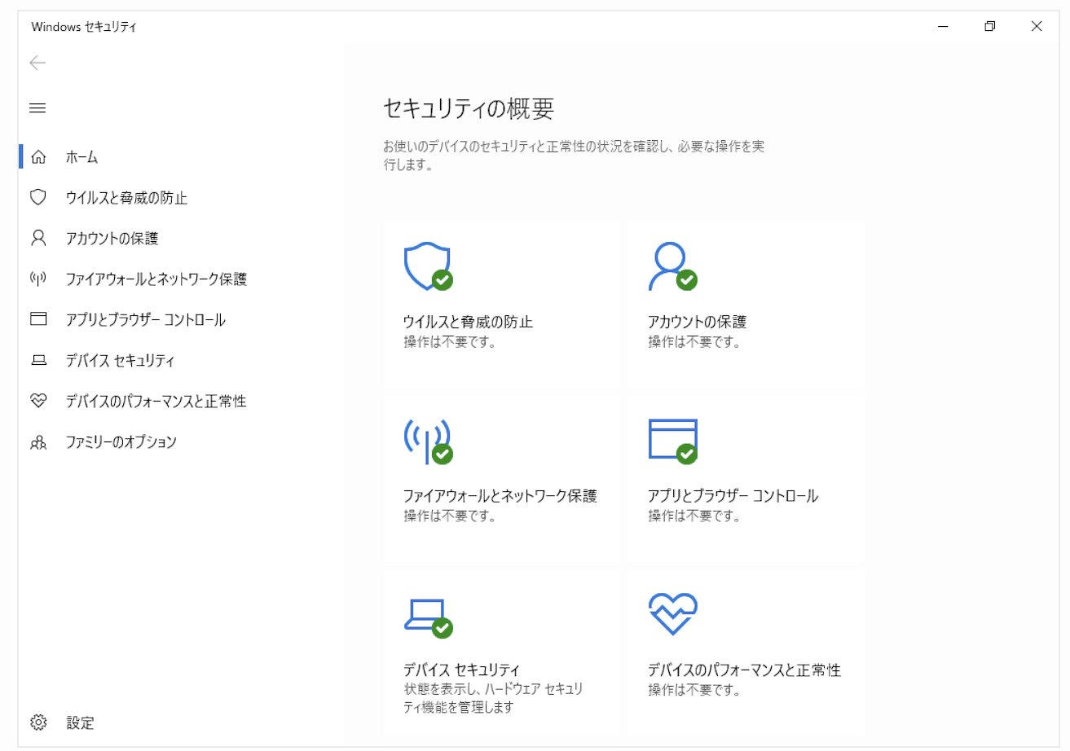The image size is (1070, 751).
Task: Select the shield icon for ウイルスと脅威の防止
Action: (x=38, y=197)
